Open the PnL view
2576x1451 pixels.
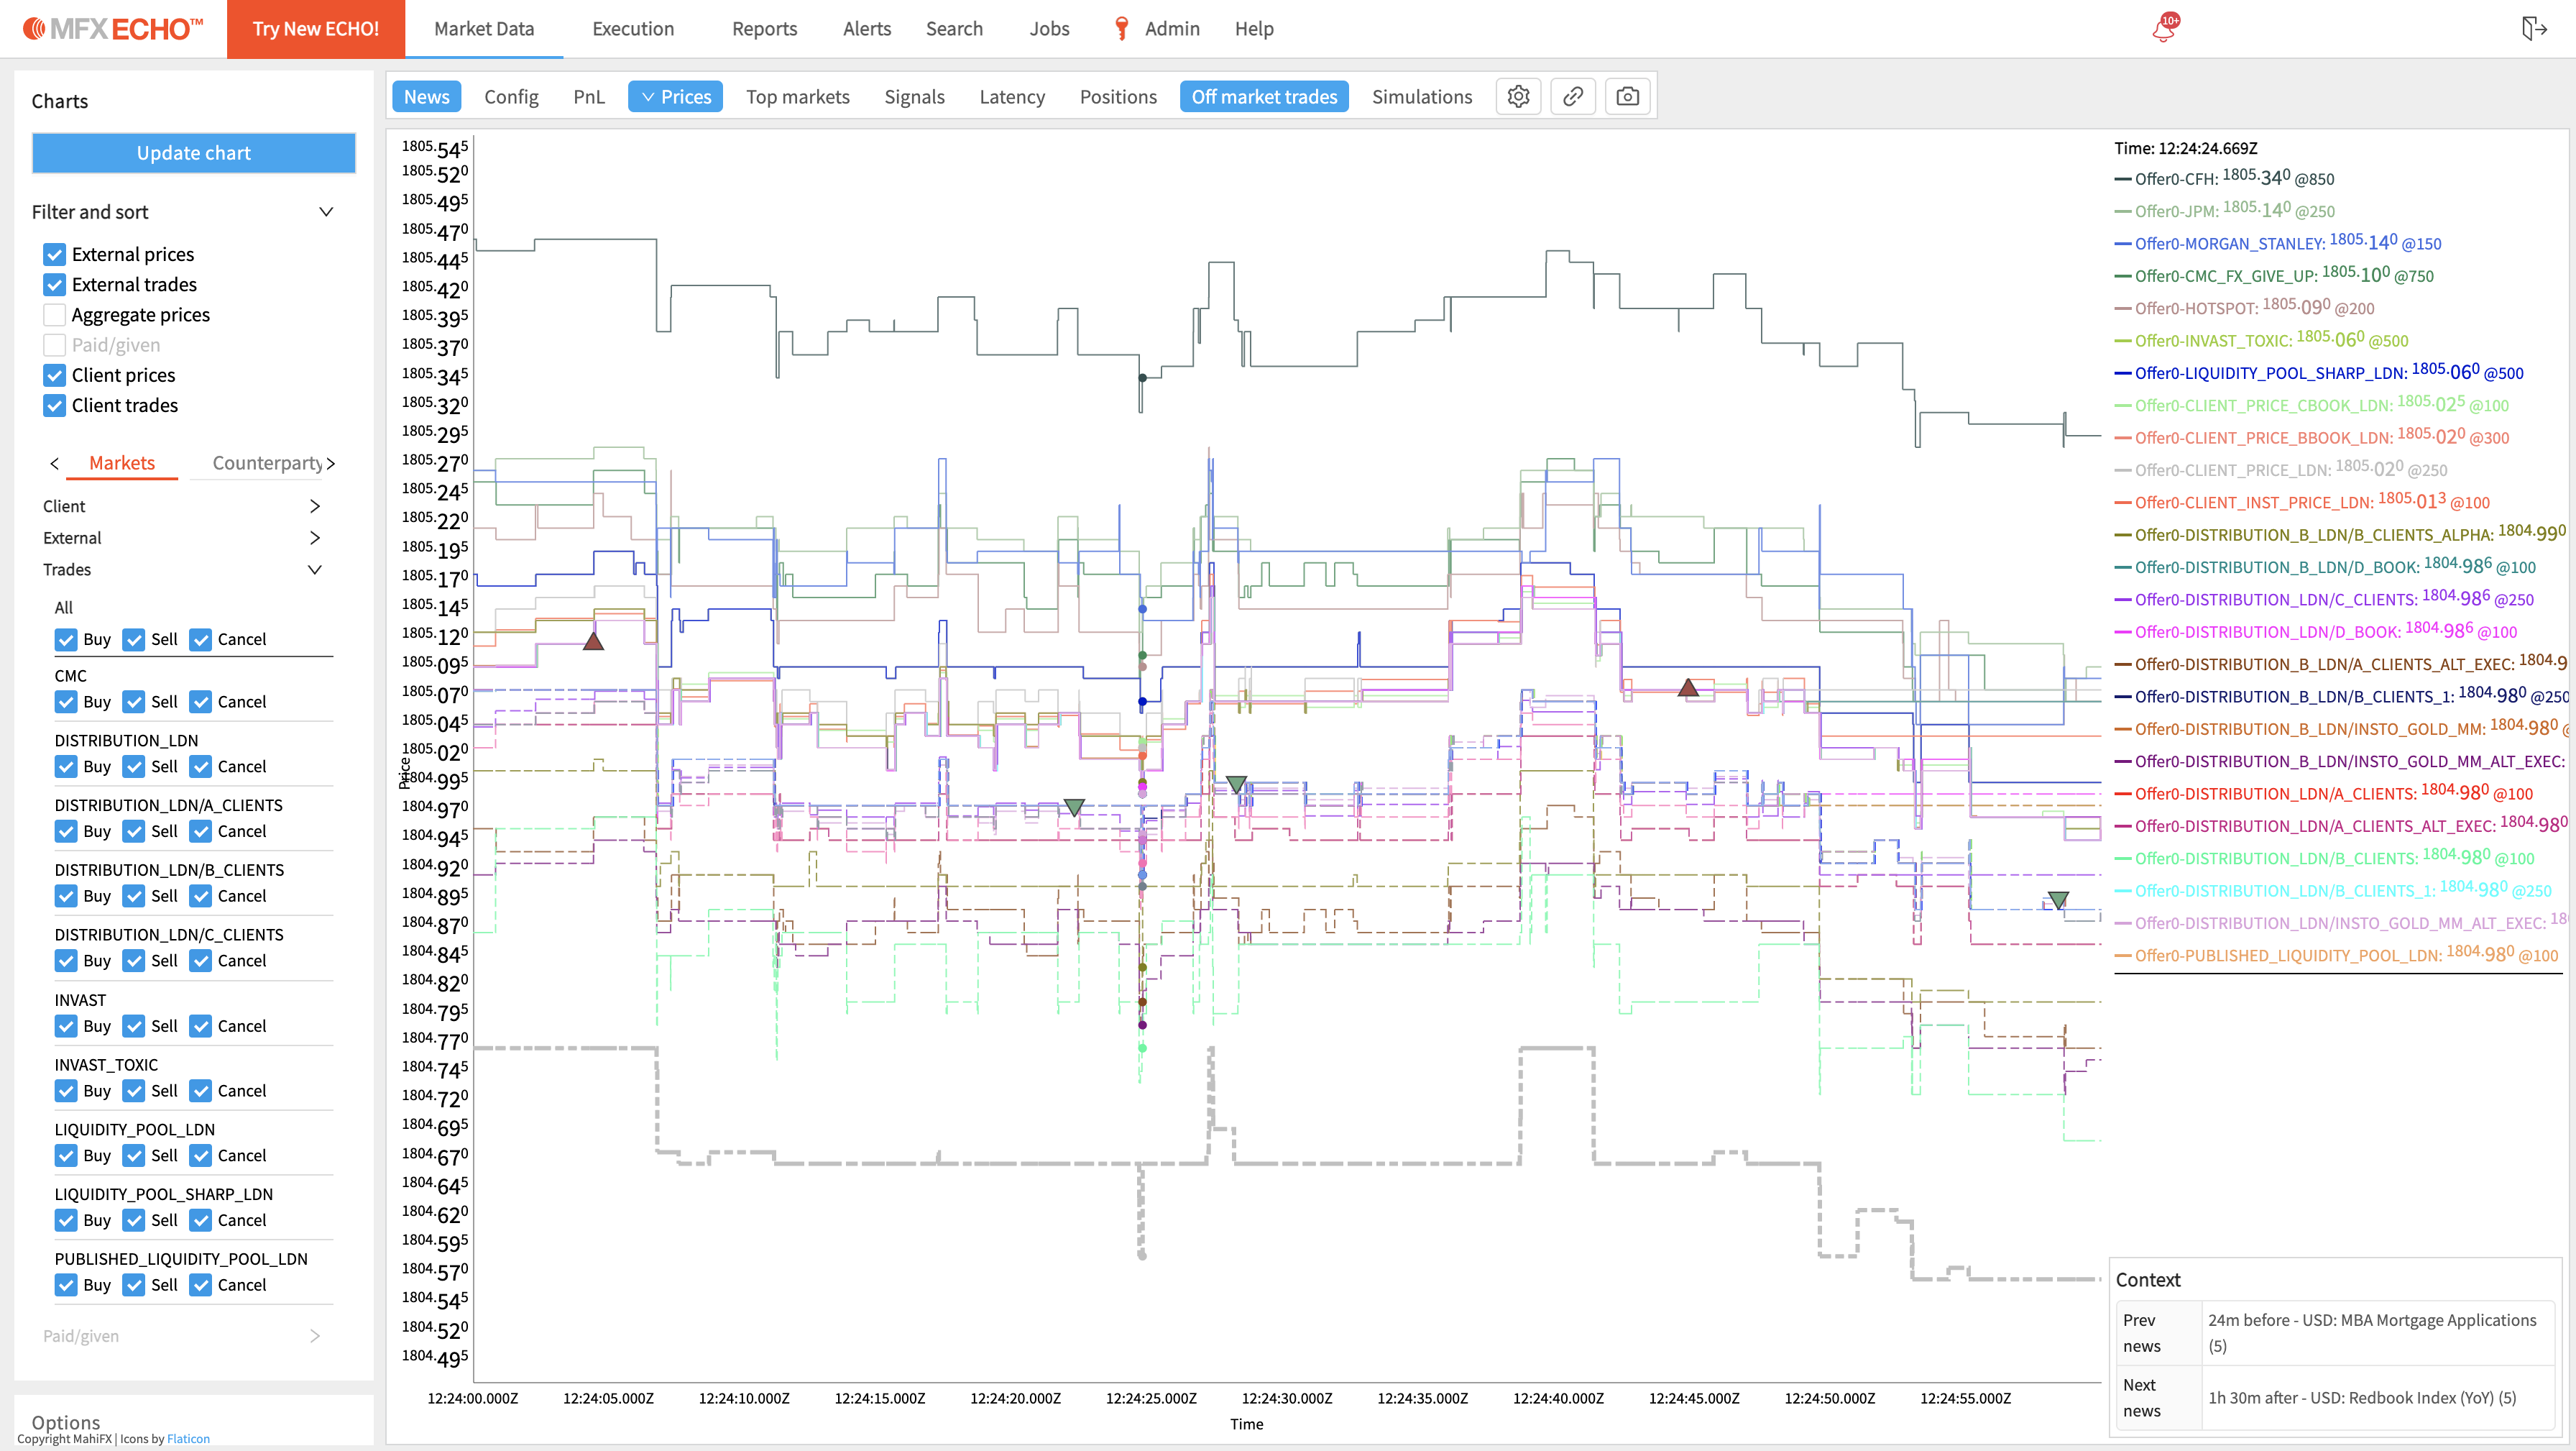589,97
